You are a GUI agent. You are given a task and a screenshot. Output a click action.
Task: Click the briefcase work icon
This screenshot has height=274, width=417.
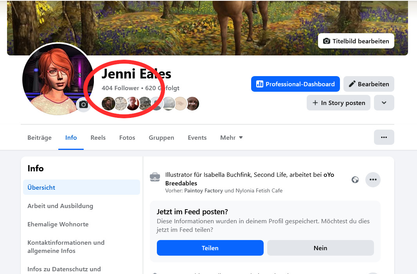pos(155,177)
